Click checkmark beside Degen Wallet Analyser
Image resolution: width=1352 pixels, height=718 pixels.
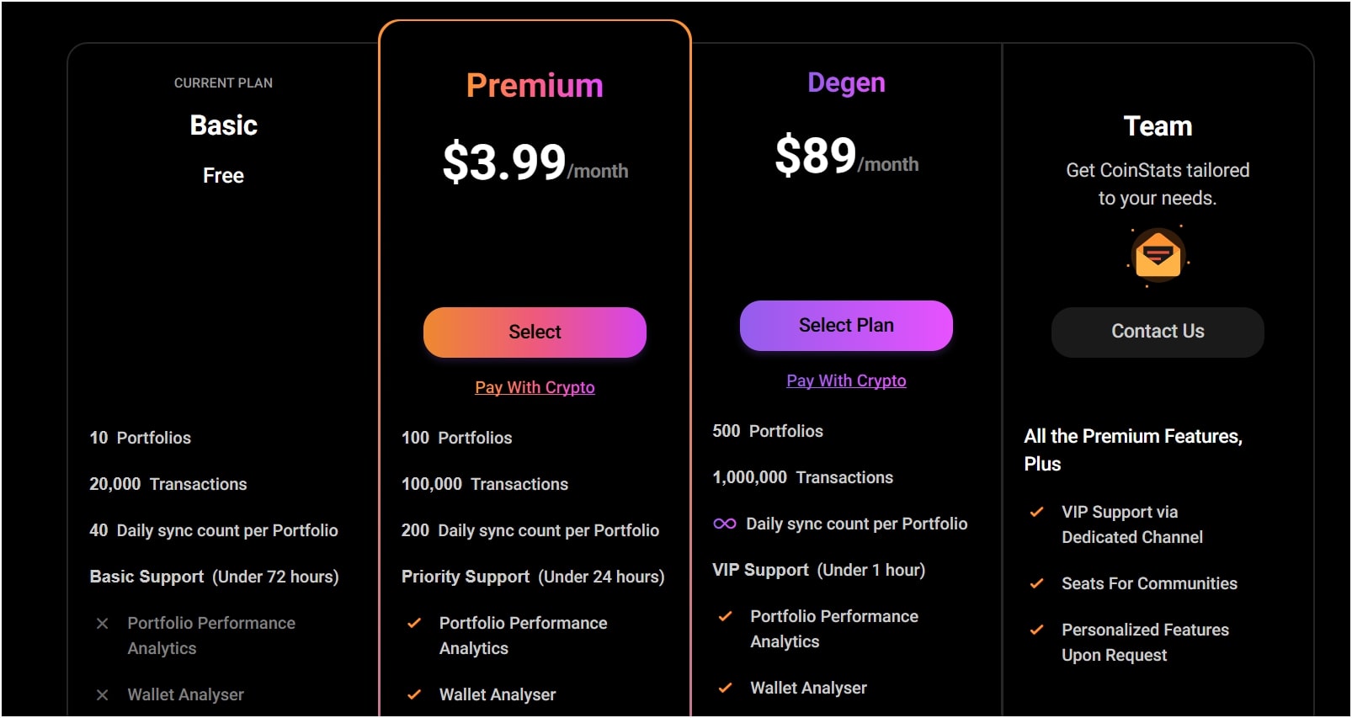pos(725,689)
